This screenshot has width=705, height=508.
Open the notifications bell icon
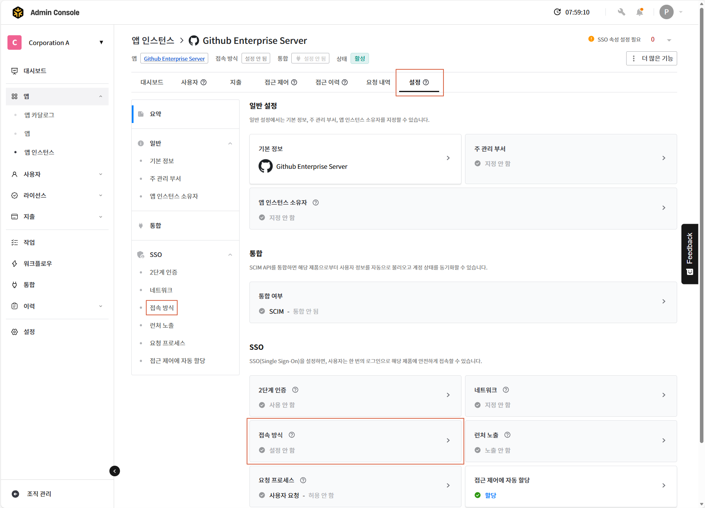click(x=640, y=12)
